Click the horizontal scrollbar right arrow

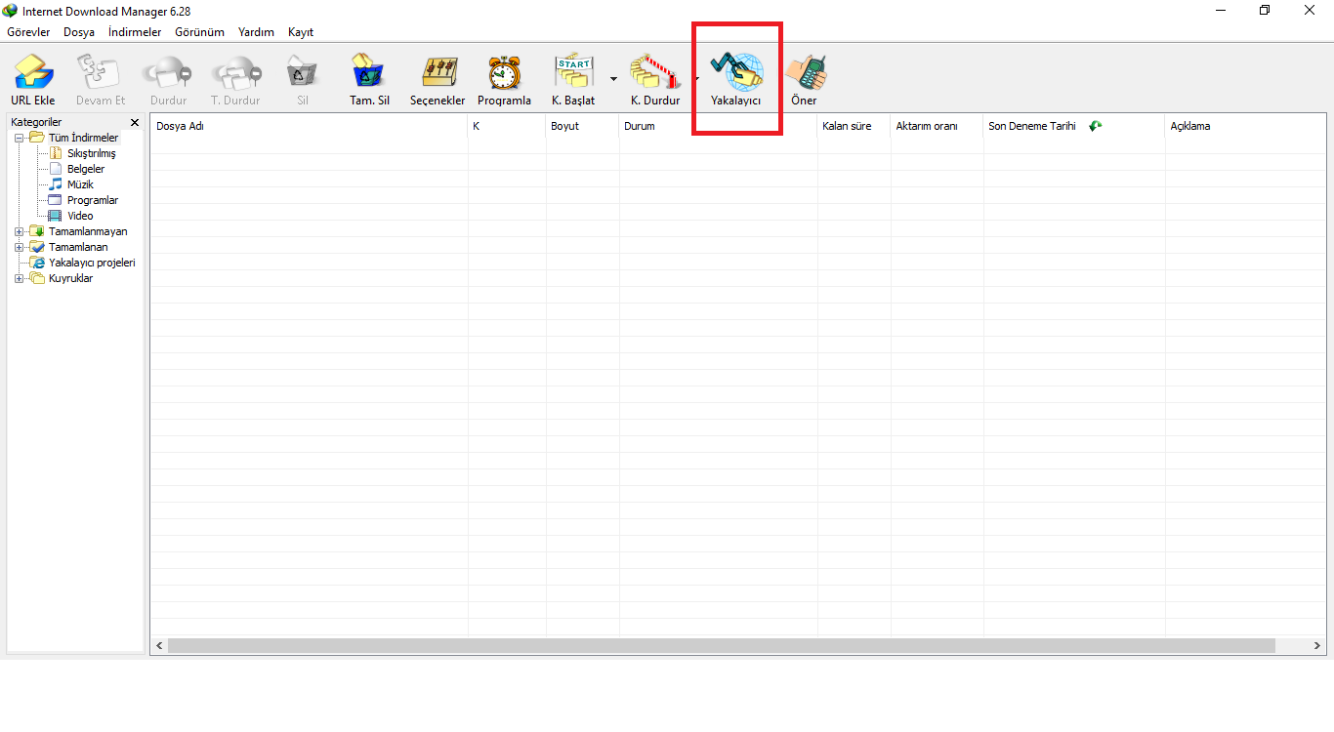(x=1317, y=646)
